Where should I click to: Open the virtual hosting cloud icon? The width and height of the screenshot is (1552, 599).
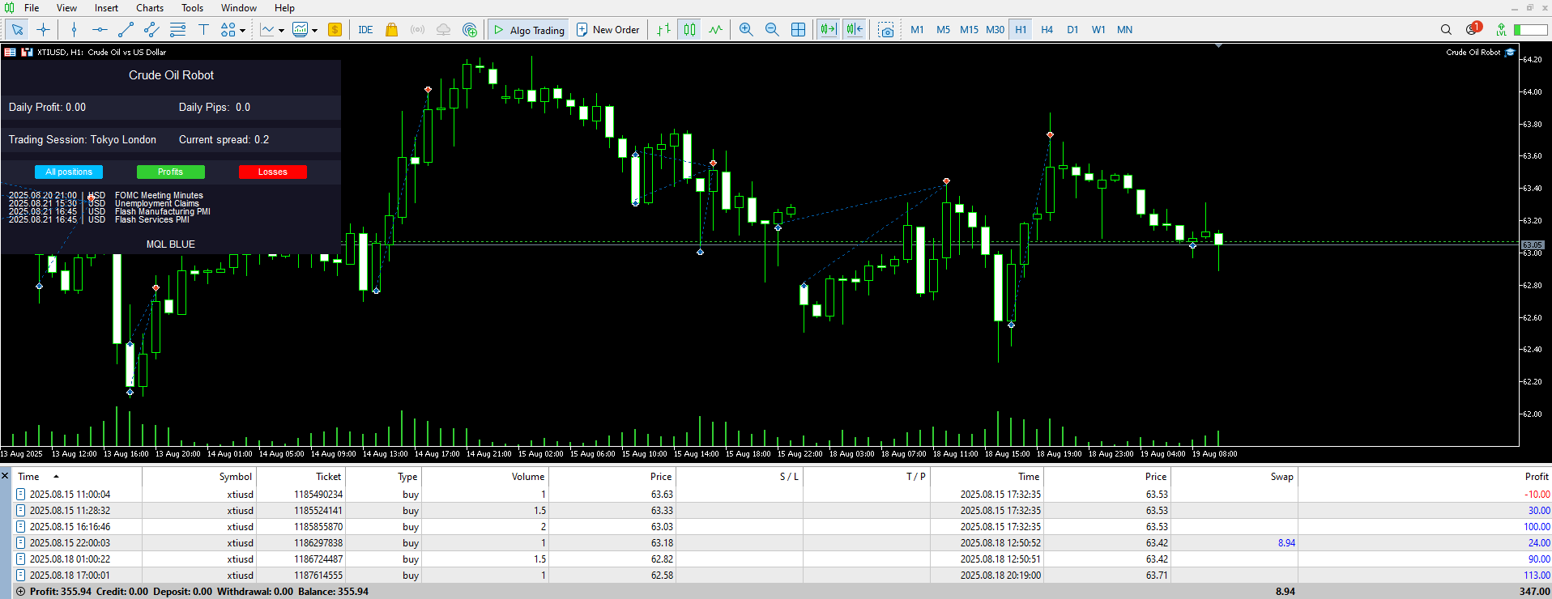[443, 30]
